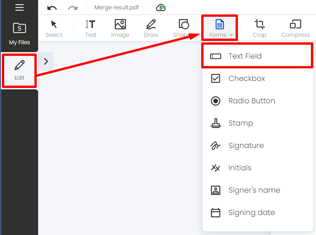The height and width of the screenshot is (235, 316).
Task: Click the cloud sync status icon
Action: pyautogui.click(x=161, y=7)
